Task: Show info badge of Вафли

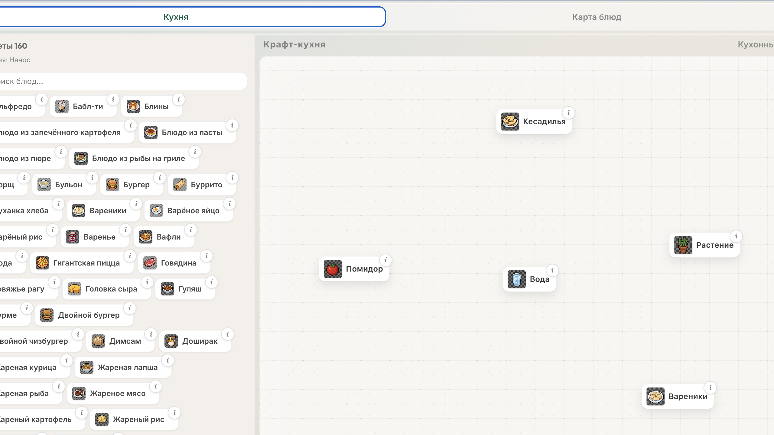Action: coord(191,230)
